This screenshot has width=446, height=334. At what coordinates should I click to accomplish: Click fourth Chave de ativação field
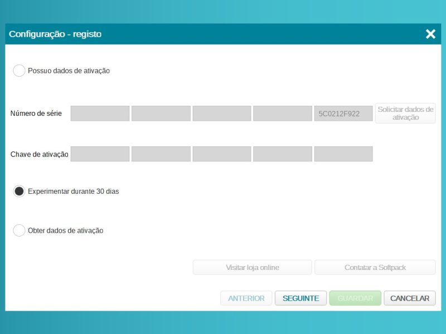point(283,154)
